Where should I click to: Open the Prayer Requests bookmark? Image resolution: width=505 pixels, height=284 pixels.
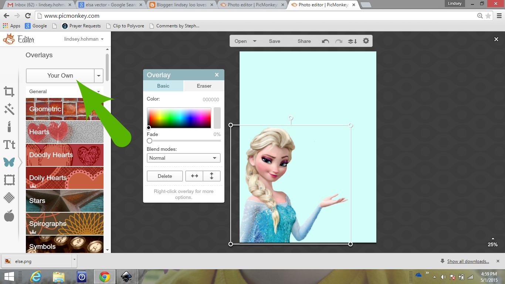[81, 26]
